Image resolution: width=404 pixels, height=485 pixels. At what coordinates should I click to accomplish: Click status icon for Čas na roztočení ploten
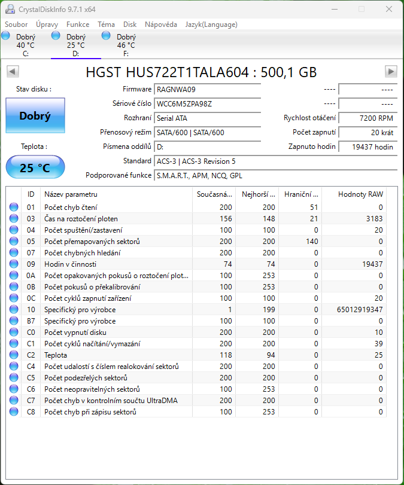14,218
